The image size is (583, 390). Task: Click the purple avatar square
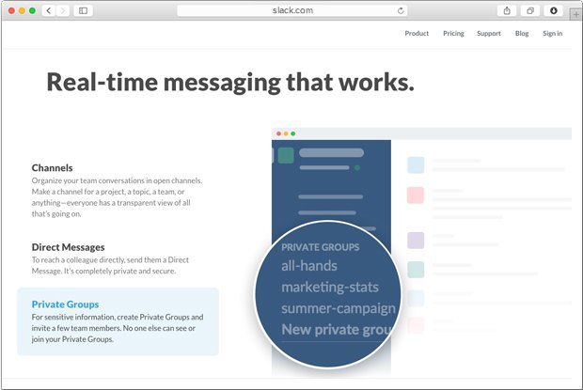pyautogui.click(x=416, y=241)
